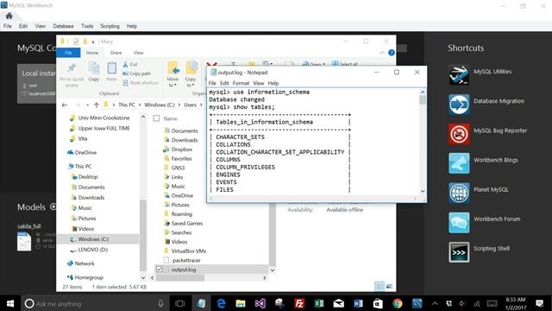Select Network in navigation tree
Screen dimensions: 552x311
85,263
